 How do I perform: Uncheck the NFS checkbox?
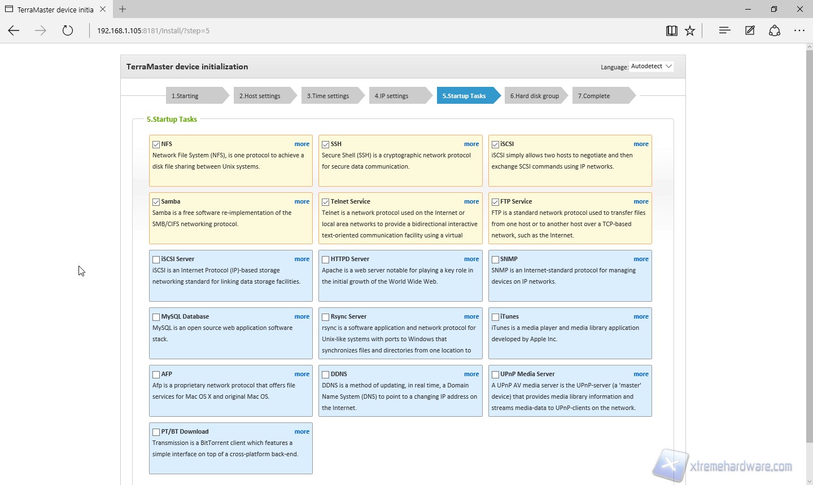click(x=156, y=144)
